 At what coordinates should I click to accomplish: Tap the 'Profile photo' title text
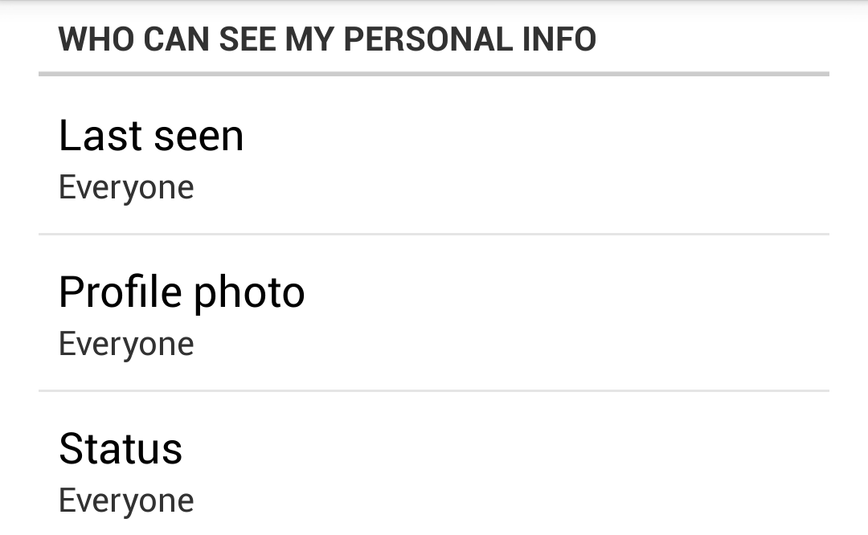182,292
